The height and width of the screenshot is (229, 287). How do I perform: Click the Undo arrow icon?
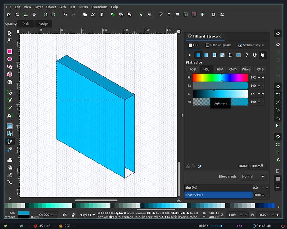pyautogui.click(x=65, y=15)
